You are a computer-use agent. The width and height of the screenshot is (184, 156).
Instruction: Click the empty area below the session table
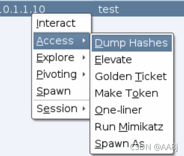[x=16, y=86]
